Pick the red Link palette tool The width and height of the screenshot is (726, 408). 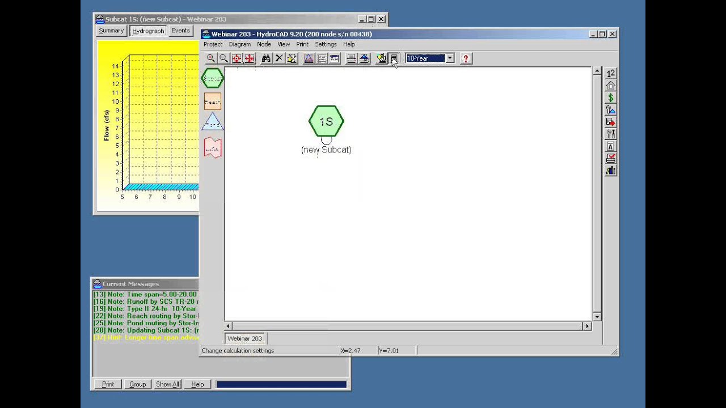coord(213,147)
